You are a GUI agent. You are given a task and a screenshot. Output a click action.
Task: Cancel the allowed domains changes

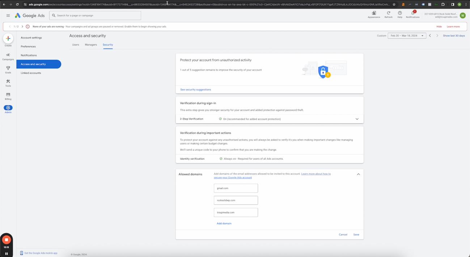point(343,235)
